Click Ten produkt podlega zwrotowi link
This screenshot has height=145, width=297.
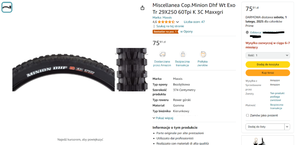click(x=277, y=97)
